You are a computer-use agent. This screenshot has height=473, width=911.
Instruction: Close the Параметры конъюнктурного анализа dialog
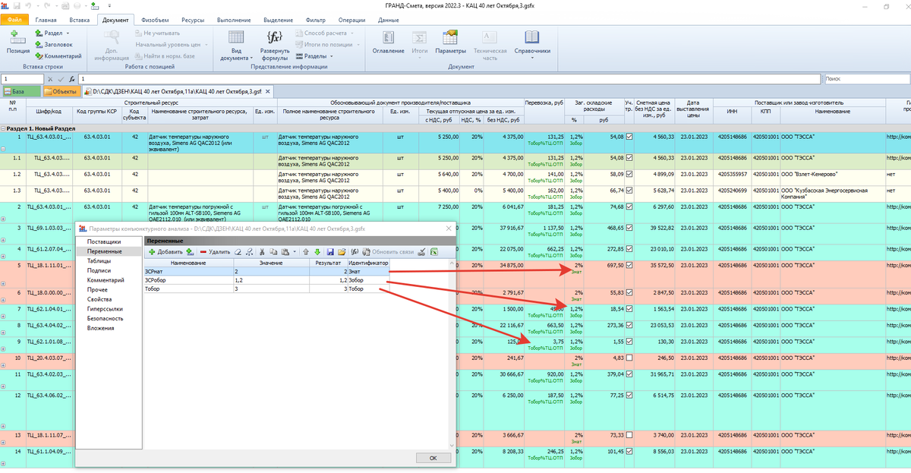coord(449,228)
